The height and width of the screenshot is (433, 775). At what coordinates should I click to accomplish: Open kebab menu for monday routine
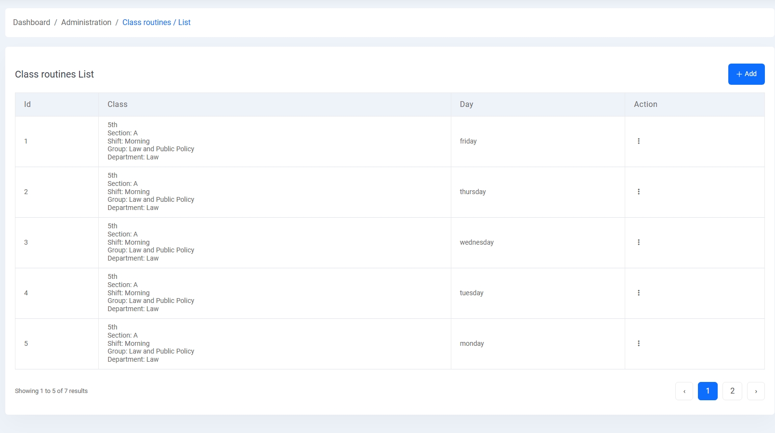click(639, 343)
